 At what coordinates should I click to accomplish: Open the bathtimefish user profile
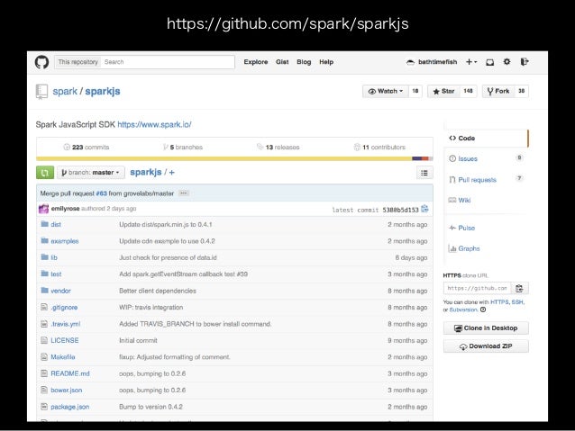432,62
